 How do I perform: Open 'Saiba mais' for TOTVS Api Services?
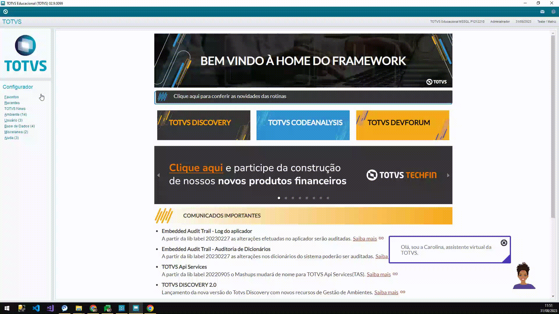(x=378, y=274)
